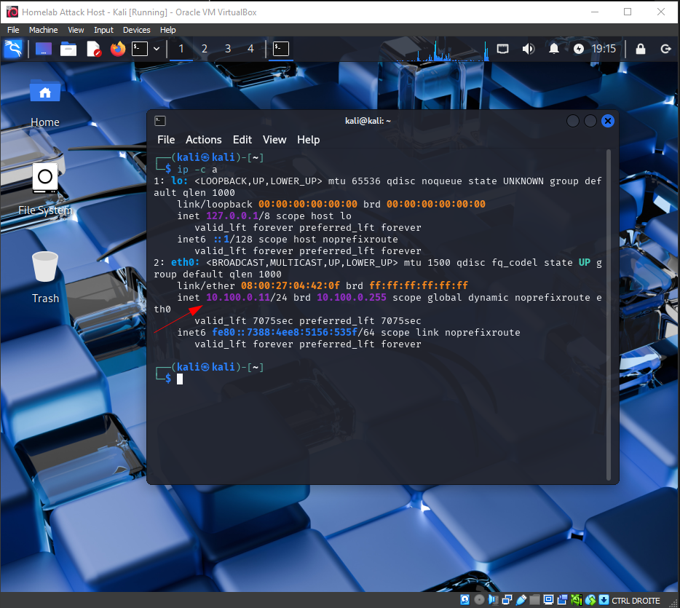Click the VirtualBox audio status icon
The width and height of the screenshot is (680, 608).
tap(493, 600)
